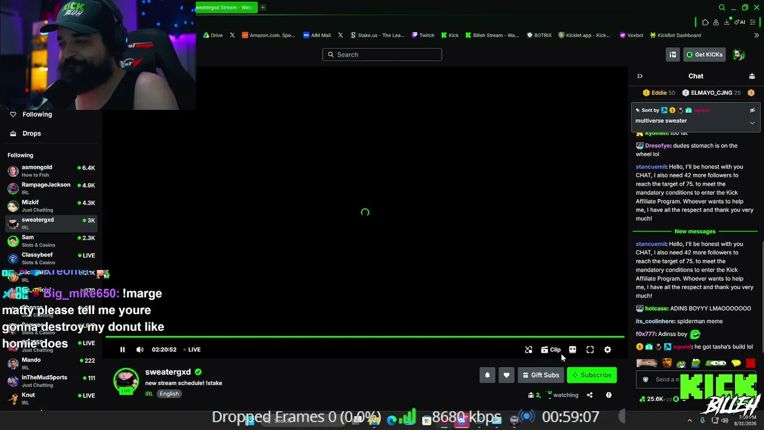Pause the stream with the pause button
The image size is (764, 430).
click(122, 349)
